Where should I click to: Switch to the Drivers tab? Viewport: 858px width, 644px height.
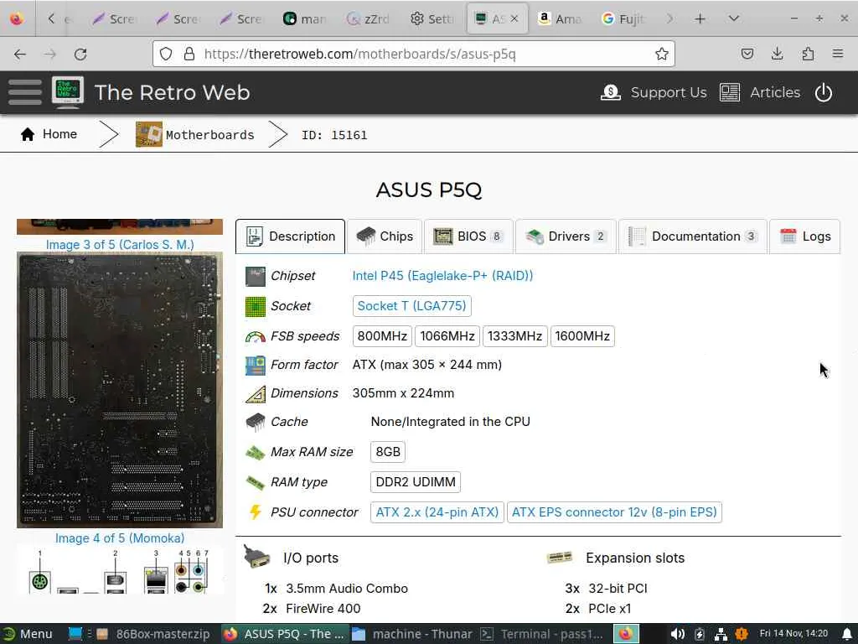coord(566,236)
